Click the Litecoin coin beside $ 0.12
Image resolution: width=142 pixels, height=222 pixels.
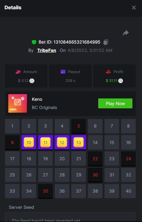32,81
